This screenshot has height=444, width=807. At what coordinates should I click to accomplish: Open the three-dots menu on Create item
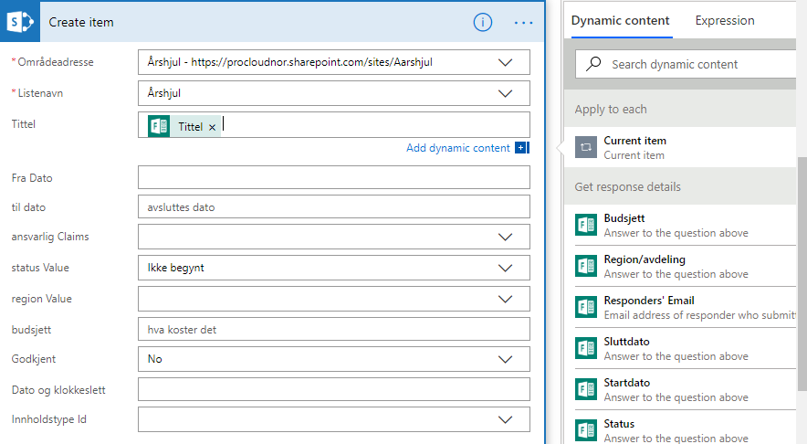tap(523, 22)
